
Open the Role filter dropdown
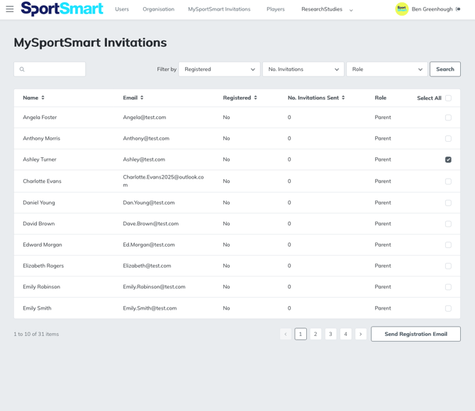click(x=386, y=69)
